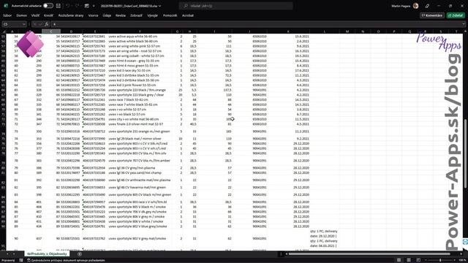The image size is (468, 263).
Task: Switch to the Revízia tab
Action: [121, 15]
